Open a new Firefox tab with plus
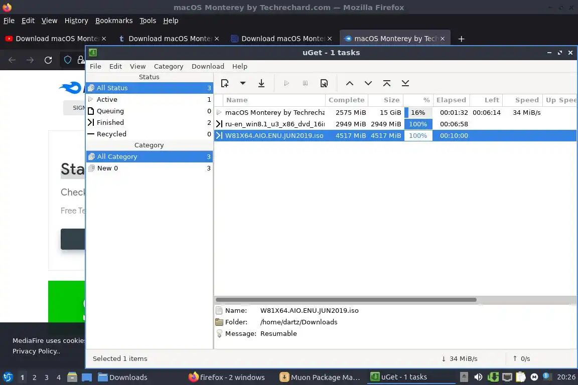The height and width of the screenshot is (385, 578). 461,39
